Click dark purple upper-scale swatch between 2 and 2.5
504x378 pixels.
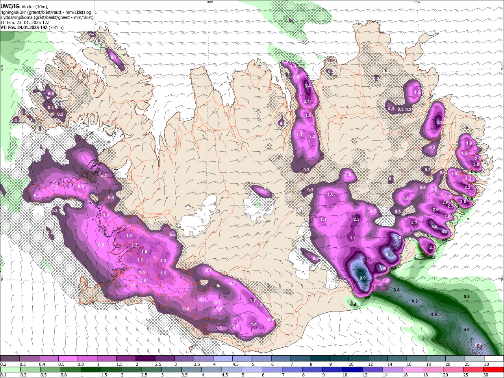tap(146, 359)
